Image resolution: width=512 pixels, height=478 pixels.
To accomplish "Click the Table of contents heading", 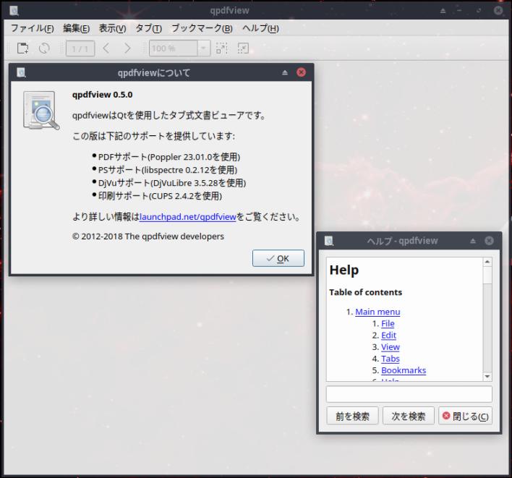I will 365,292.
